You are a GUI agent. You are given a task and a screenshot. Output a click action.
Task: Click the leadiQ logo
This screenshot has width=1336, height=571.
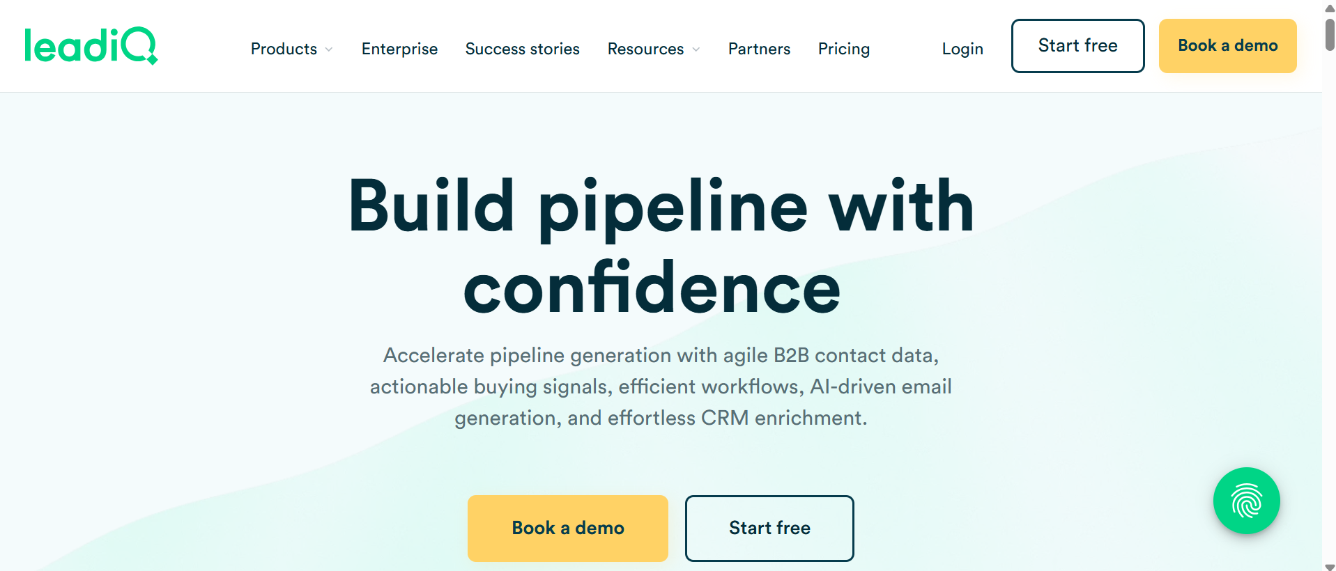[x=91, y=45]
